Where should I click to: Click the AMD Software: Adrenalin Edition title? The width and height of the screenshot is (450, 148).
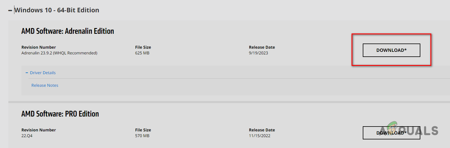[68, 31]
